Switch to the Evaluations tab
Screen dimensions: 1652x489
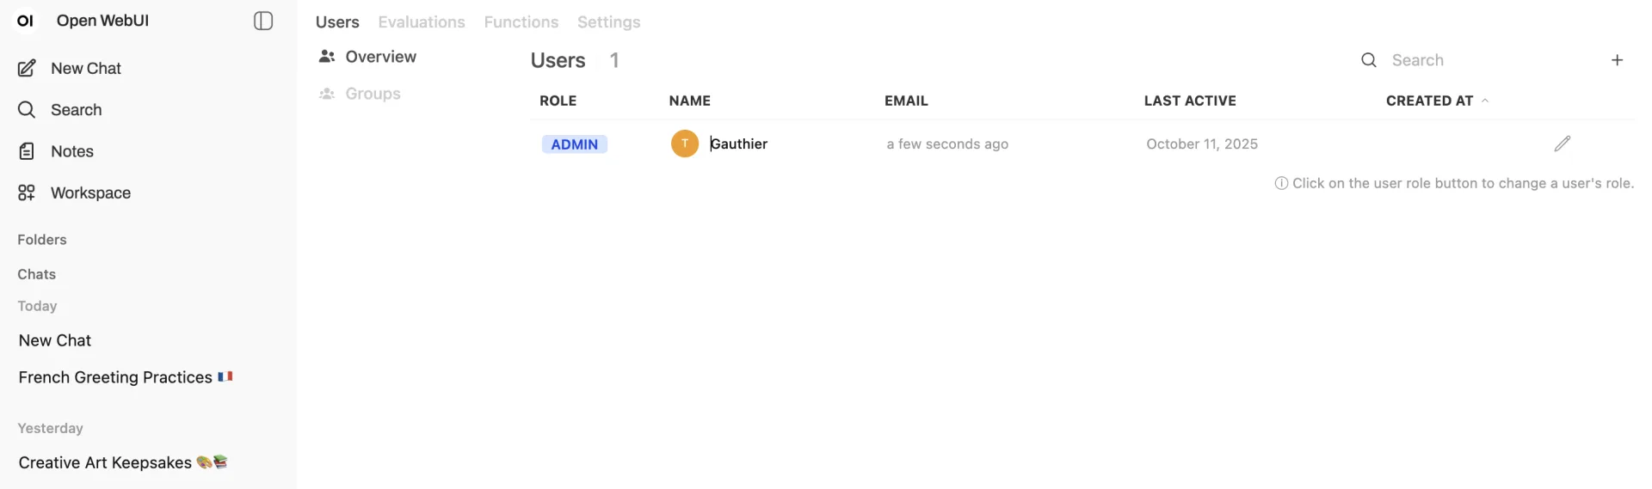pyautogui.click(x=422, y=22)
